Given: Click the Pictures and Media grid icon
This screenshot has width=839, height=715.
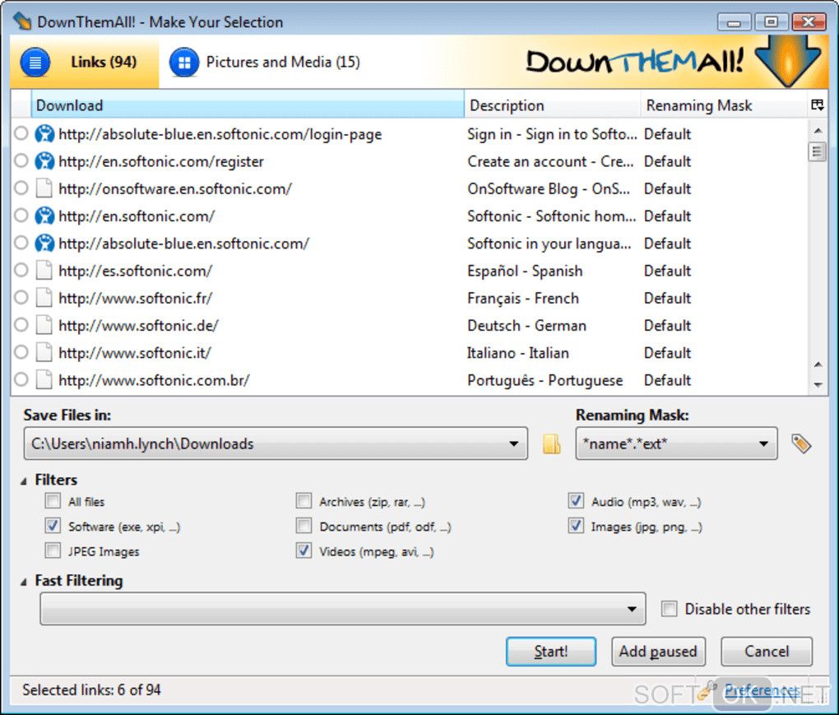Looking at the screenshot, I should pyautogui.click(x=184, y=62).
